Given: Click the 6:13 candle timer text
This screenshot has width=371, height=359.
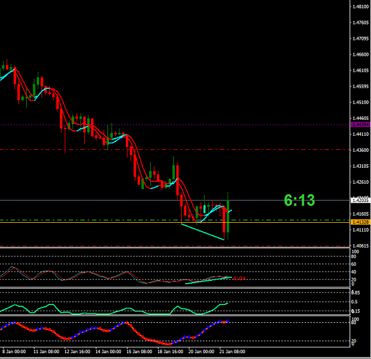Looking at the screenshot, I should 299,200.
